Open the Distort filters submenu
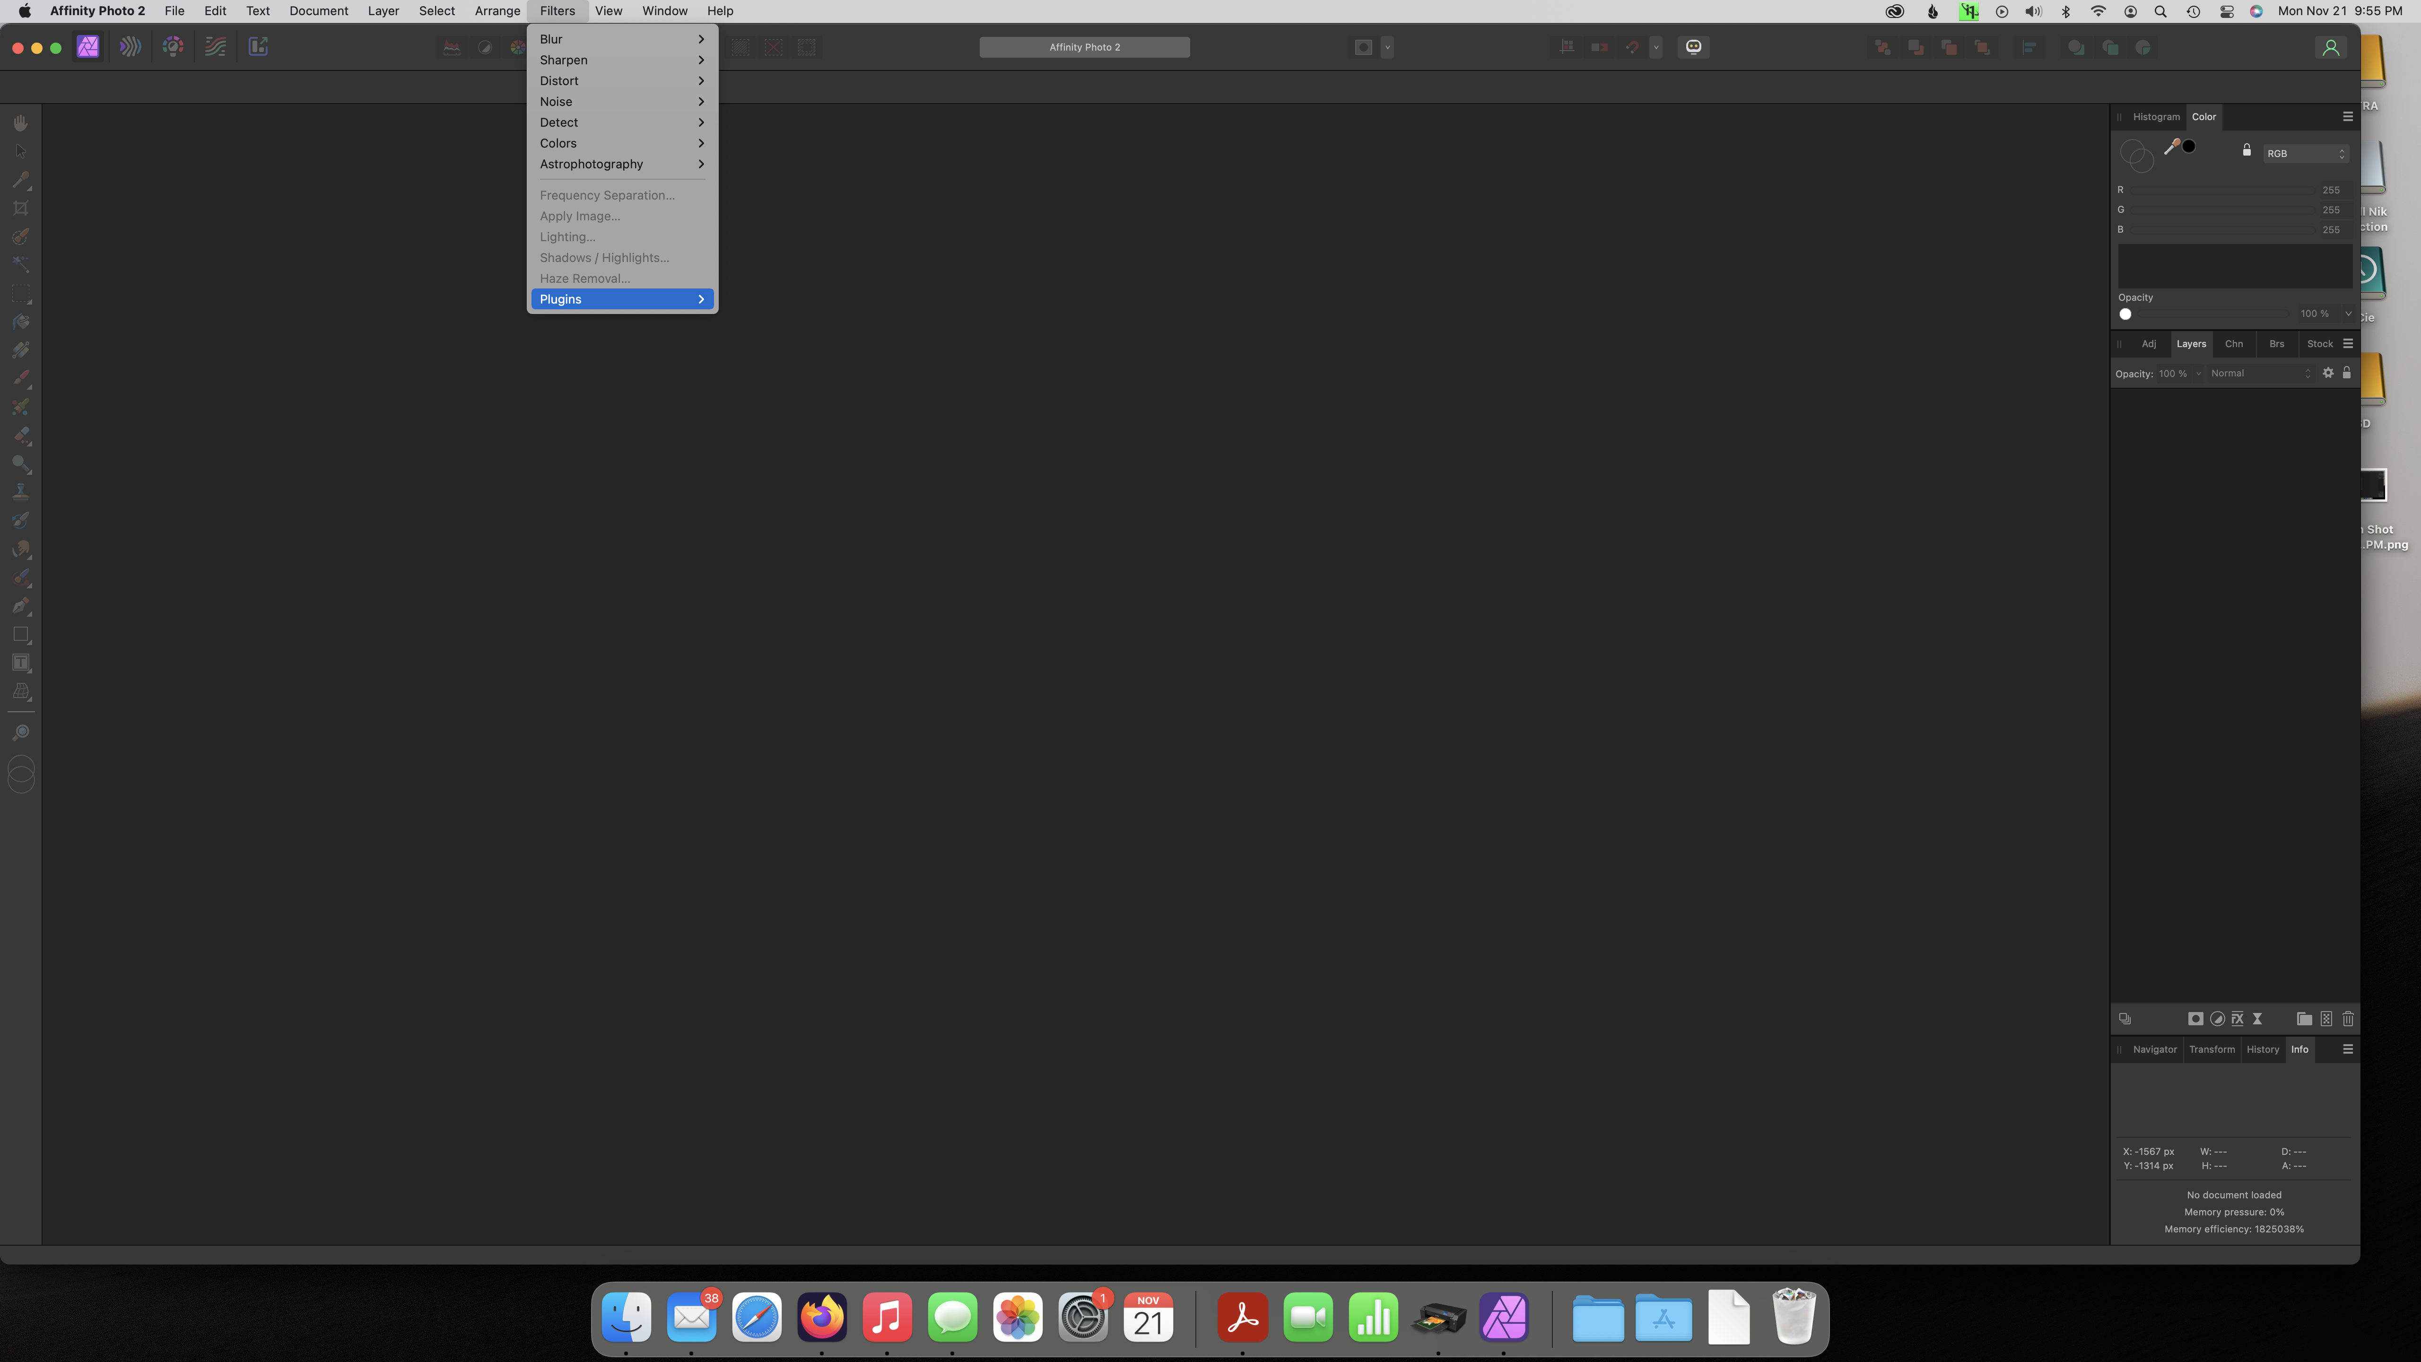 622,81
